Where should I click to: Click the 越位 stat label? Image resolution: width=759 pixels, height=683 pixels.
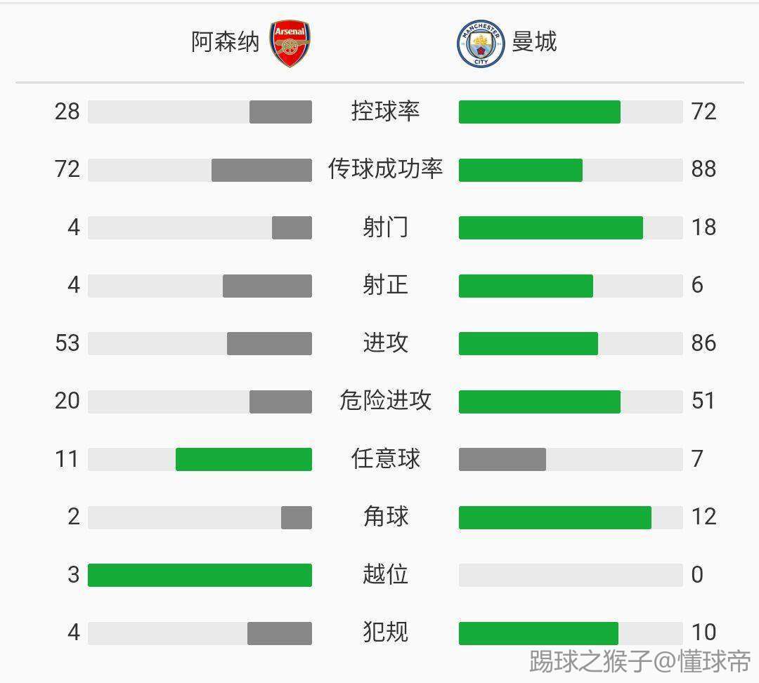click(385, 575)
